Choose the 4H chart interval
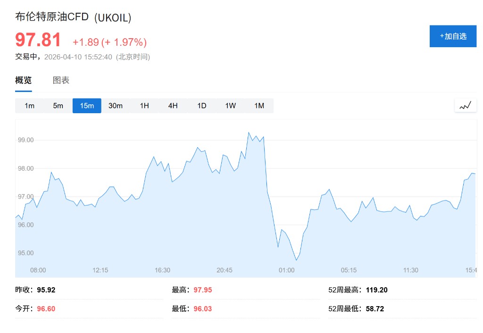 173,106
